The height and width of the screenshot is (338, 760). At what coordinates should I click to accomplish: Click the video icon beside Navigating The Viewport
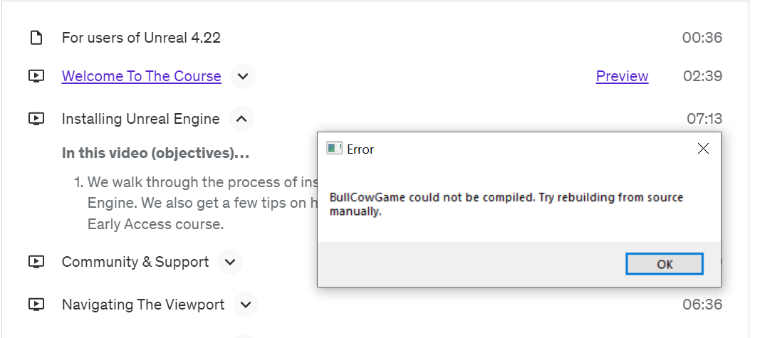coord(36,305)
